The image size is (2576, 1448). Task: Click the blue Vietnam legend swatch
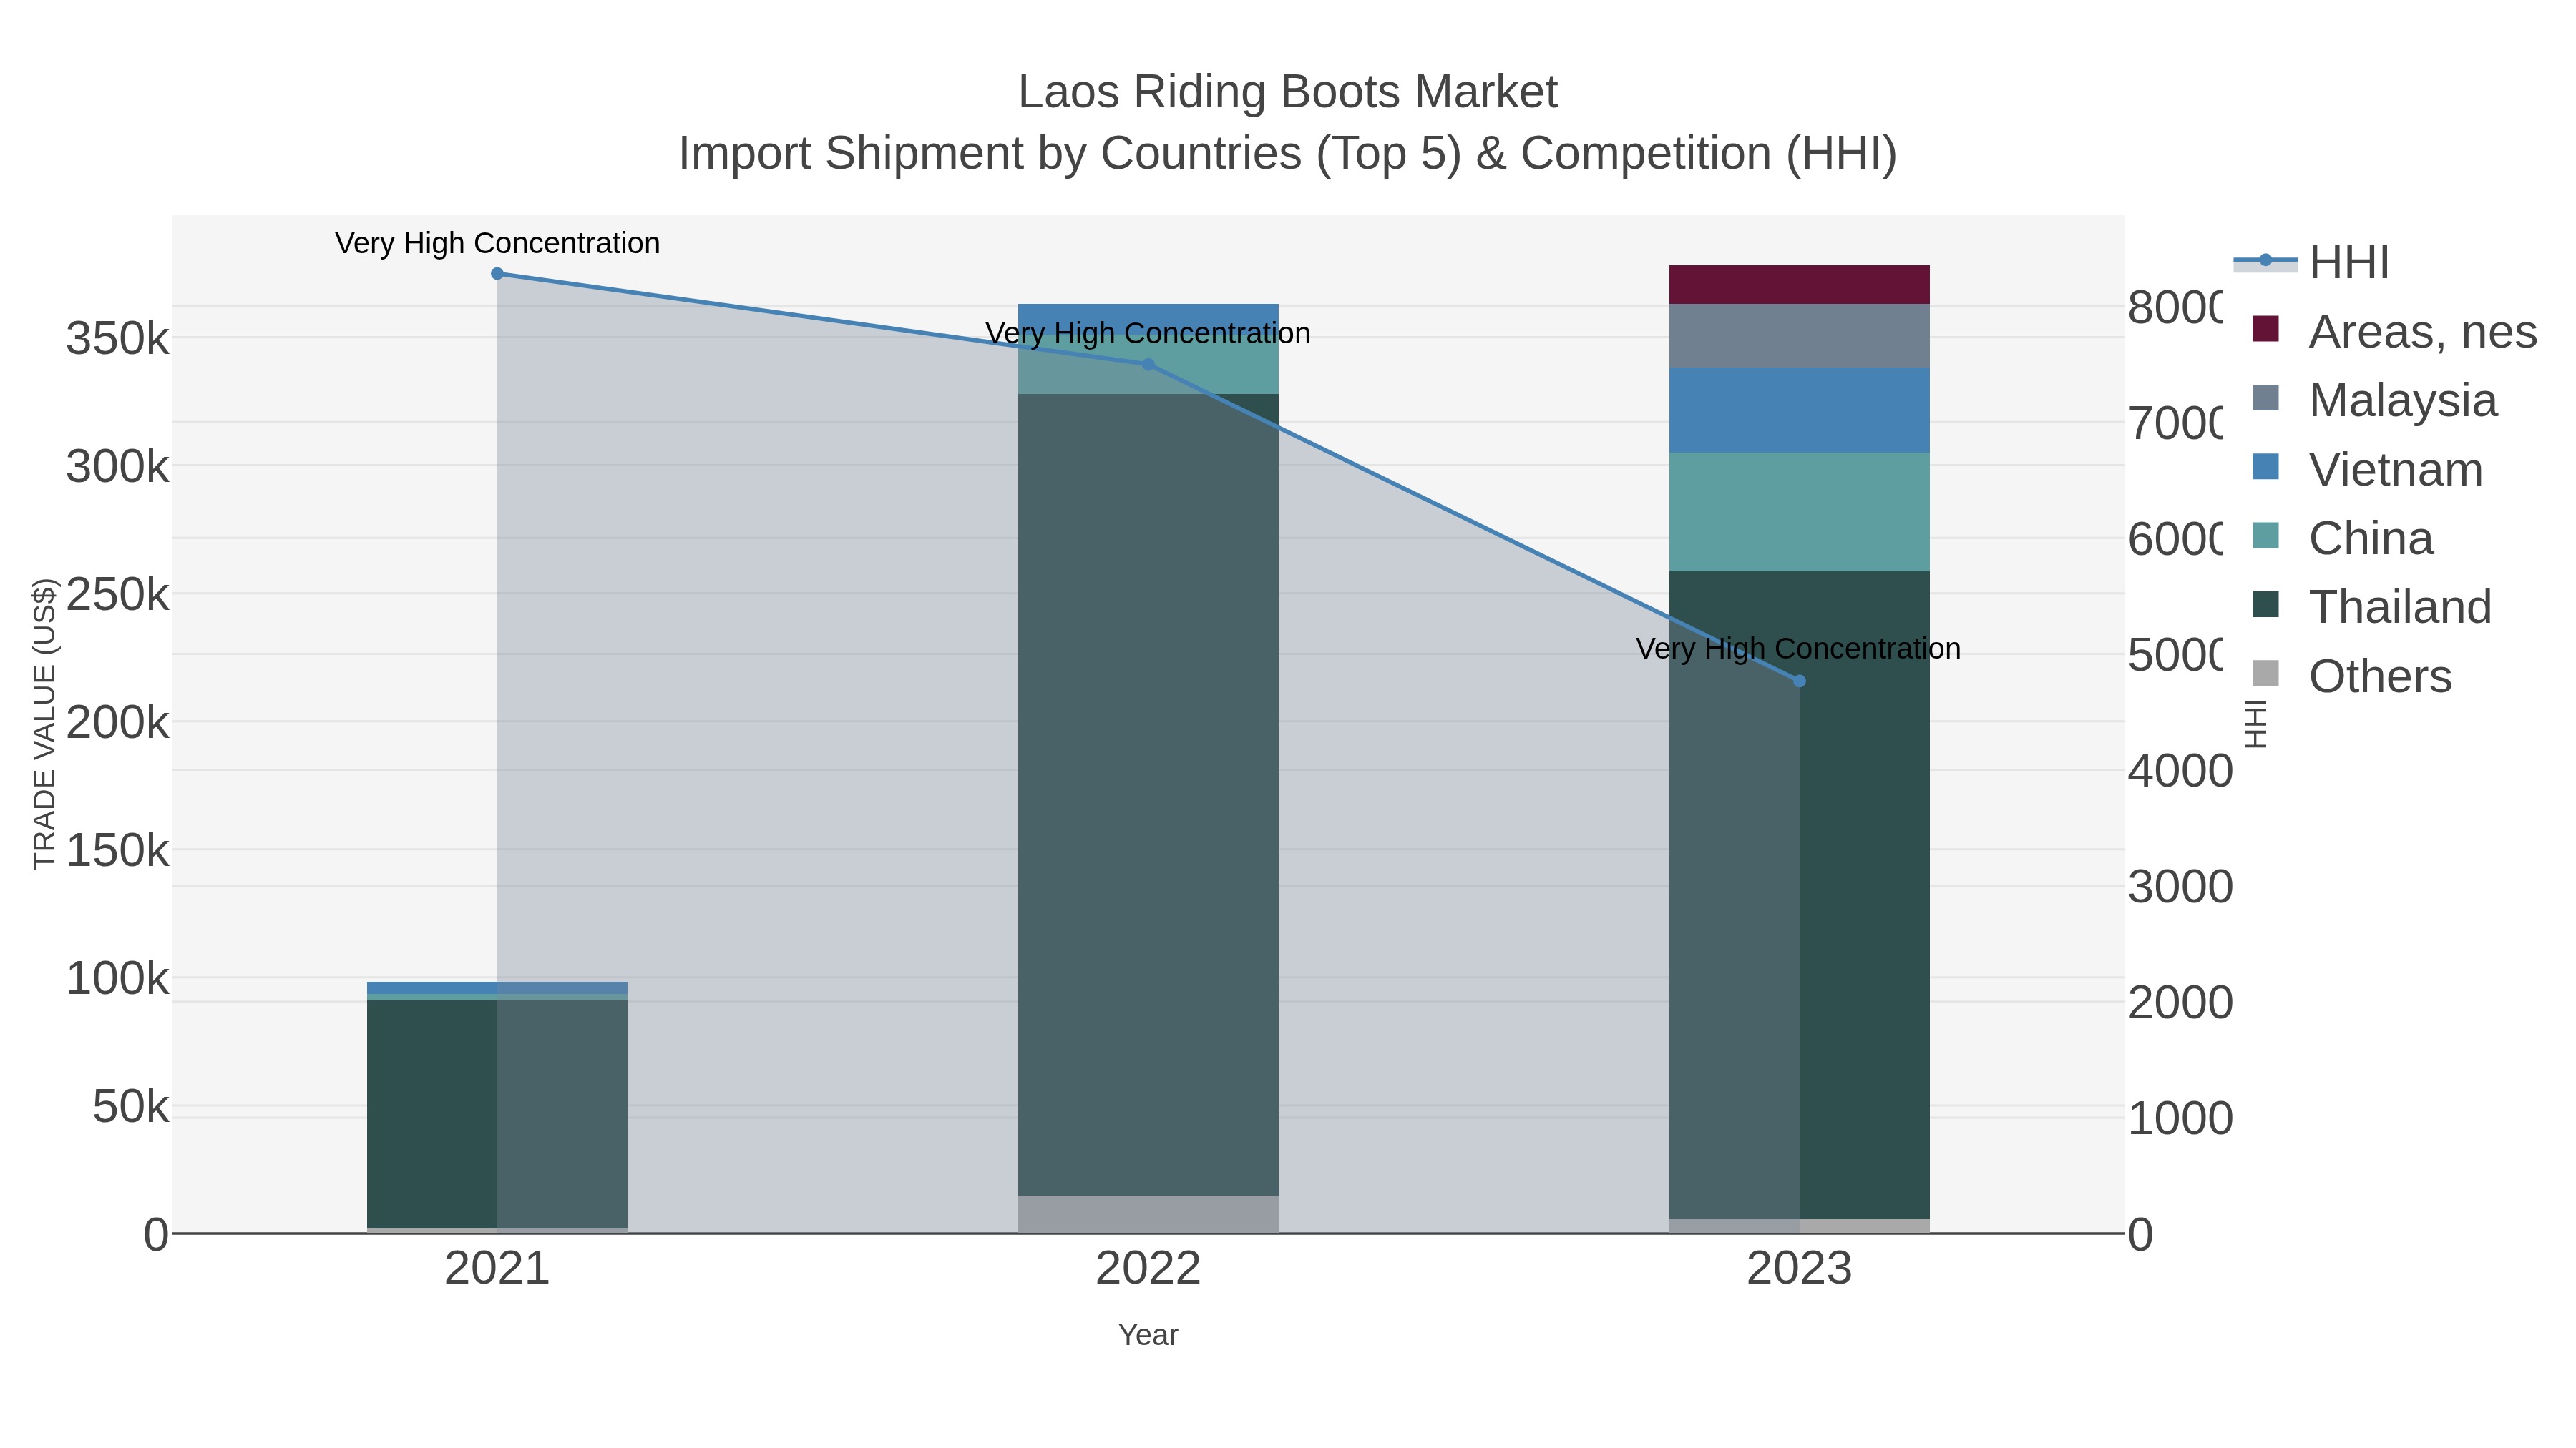(x=2266, y=467)
